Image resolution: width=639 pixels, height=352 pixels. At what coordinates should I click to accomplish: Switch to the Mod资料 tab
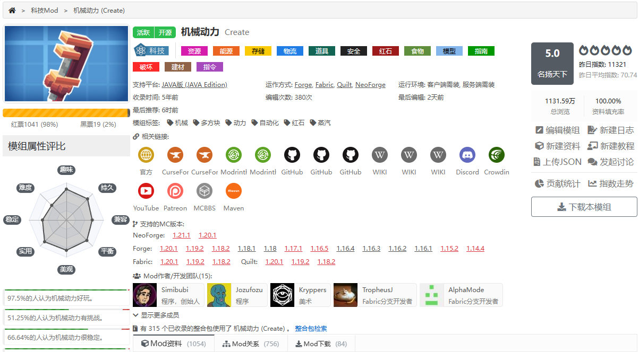click(x=173, y=344)
